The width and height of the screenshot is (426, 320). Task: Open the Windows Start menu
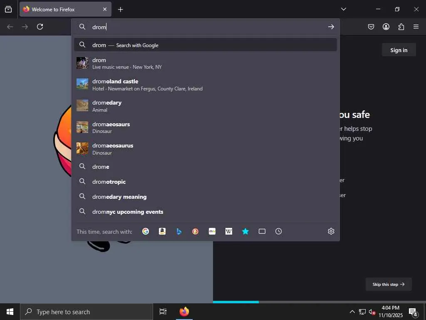(x=10, y=312)
